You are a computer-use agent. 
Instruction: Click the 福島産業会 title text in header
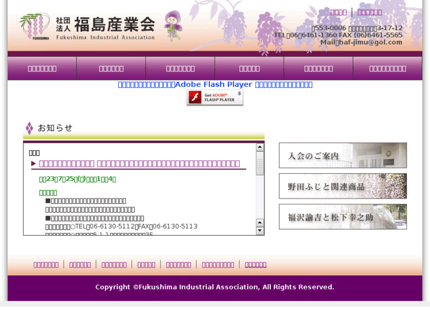click(115, 24)
